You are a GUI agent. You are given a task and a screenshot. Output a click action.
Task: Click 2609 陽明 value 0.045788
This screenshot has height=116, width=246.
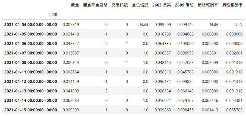pos(185,72)
